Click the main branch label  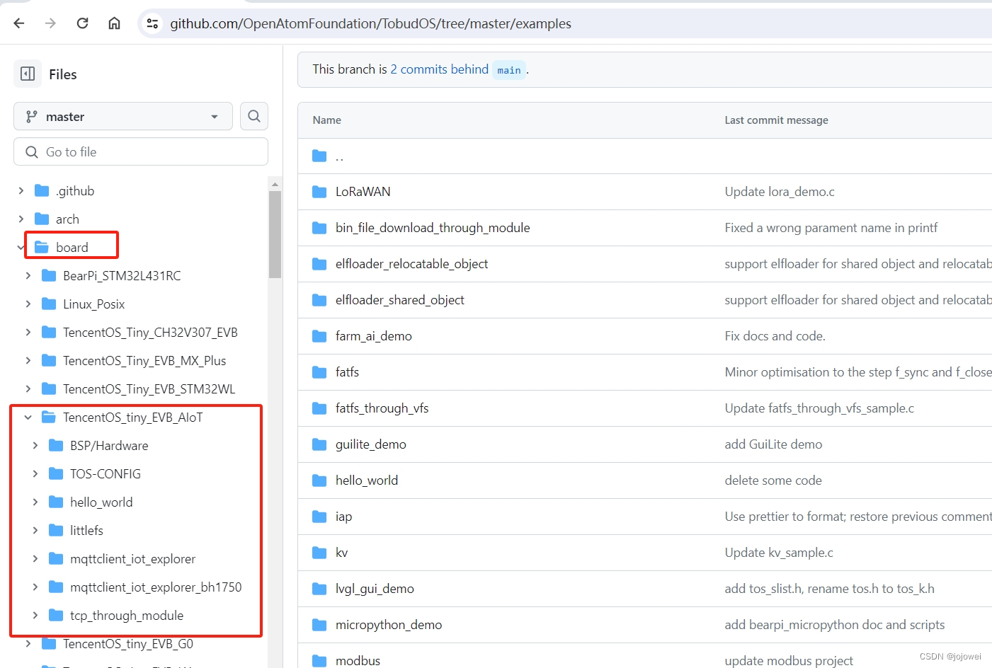point(508,70)
